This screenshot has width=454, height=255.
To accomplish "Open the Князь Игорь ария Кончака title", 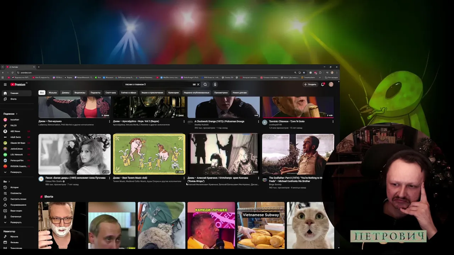I will 218,180.
